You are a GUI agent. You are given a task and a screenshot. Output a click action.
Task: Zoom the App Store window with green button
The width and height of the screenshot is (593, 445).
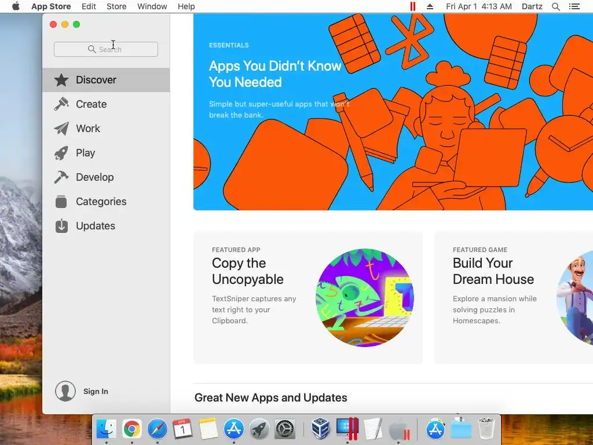click(x=76, y=24)
